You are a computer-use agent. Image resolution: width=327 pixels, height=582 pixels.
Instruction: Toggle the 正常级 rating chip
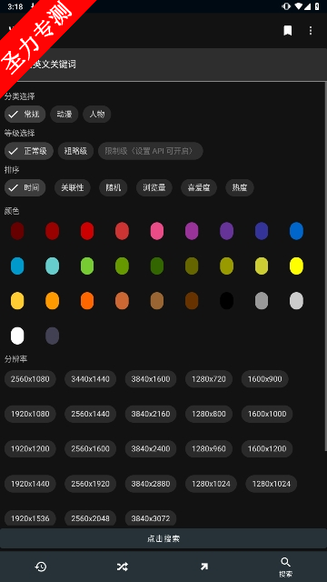29,151
